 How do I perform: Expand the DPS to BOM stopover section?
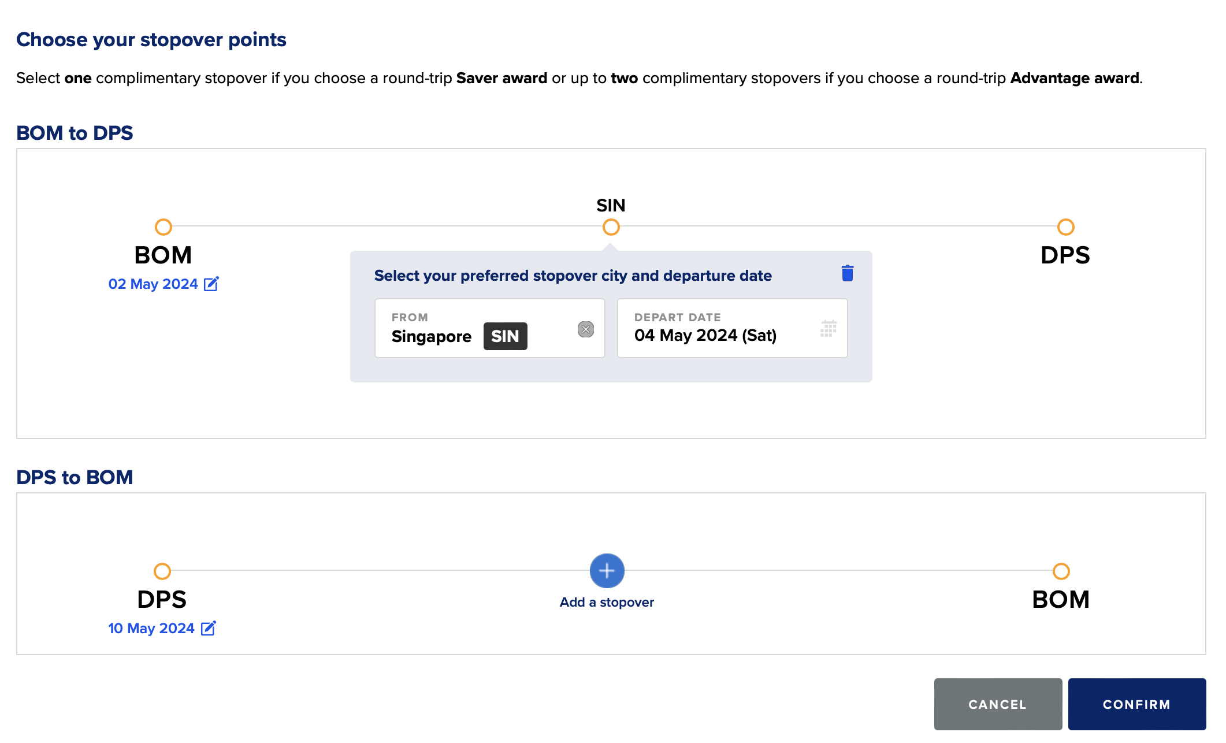click(608, 570)
